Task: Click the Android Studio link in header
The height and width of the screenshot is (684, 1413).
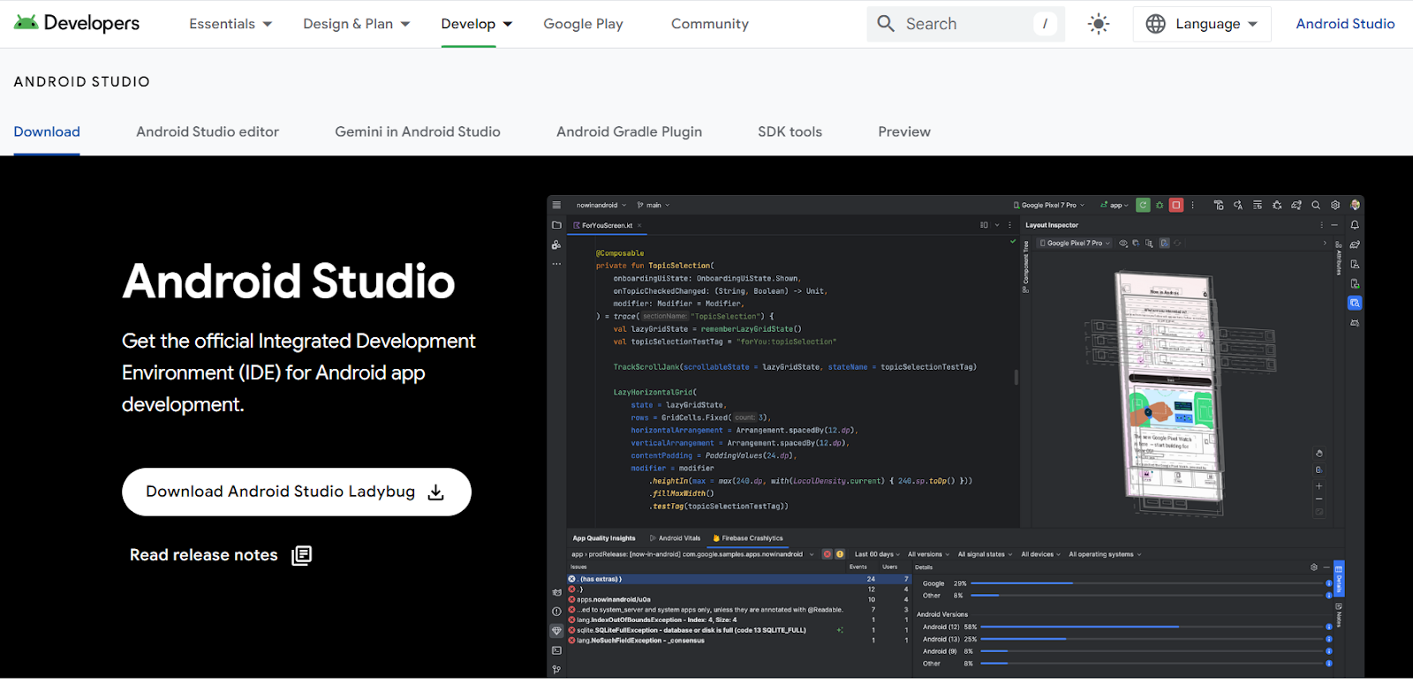Action: pos(1345,24)
